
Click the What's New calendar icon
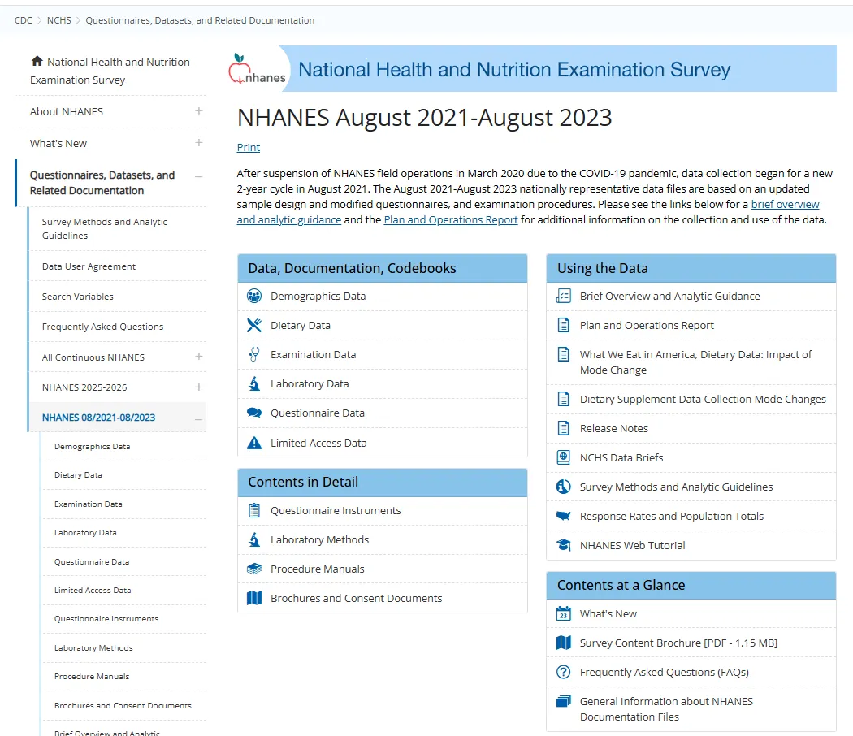click(x=564, y=613)
